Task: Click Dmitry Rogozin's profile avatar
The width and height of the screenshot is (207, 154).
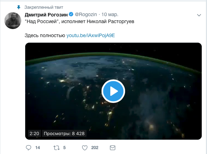Action: [x=13, y=21]
